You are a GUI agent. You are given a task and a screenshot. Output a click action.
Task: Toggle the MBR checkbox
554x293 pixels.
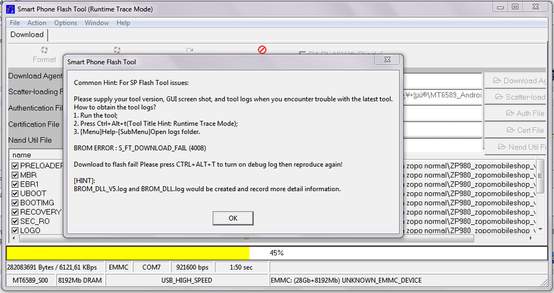tap(15, 175)
